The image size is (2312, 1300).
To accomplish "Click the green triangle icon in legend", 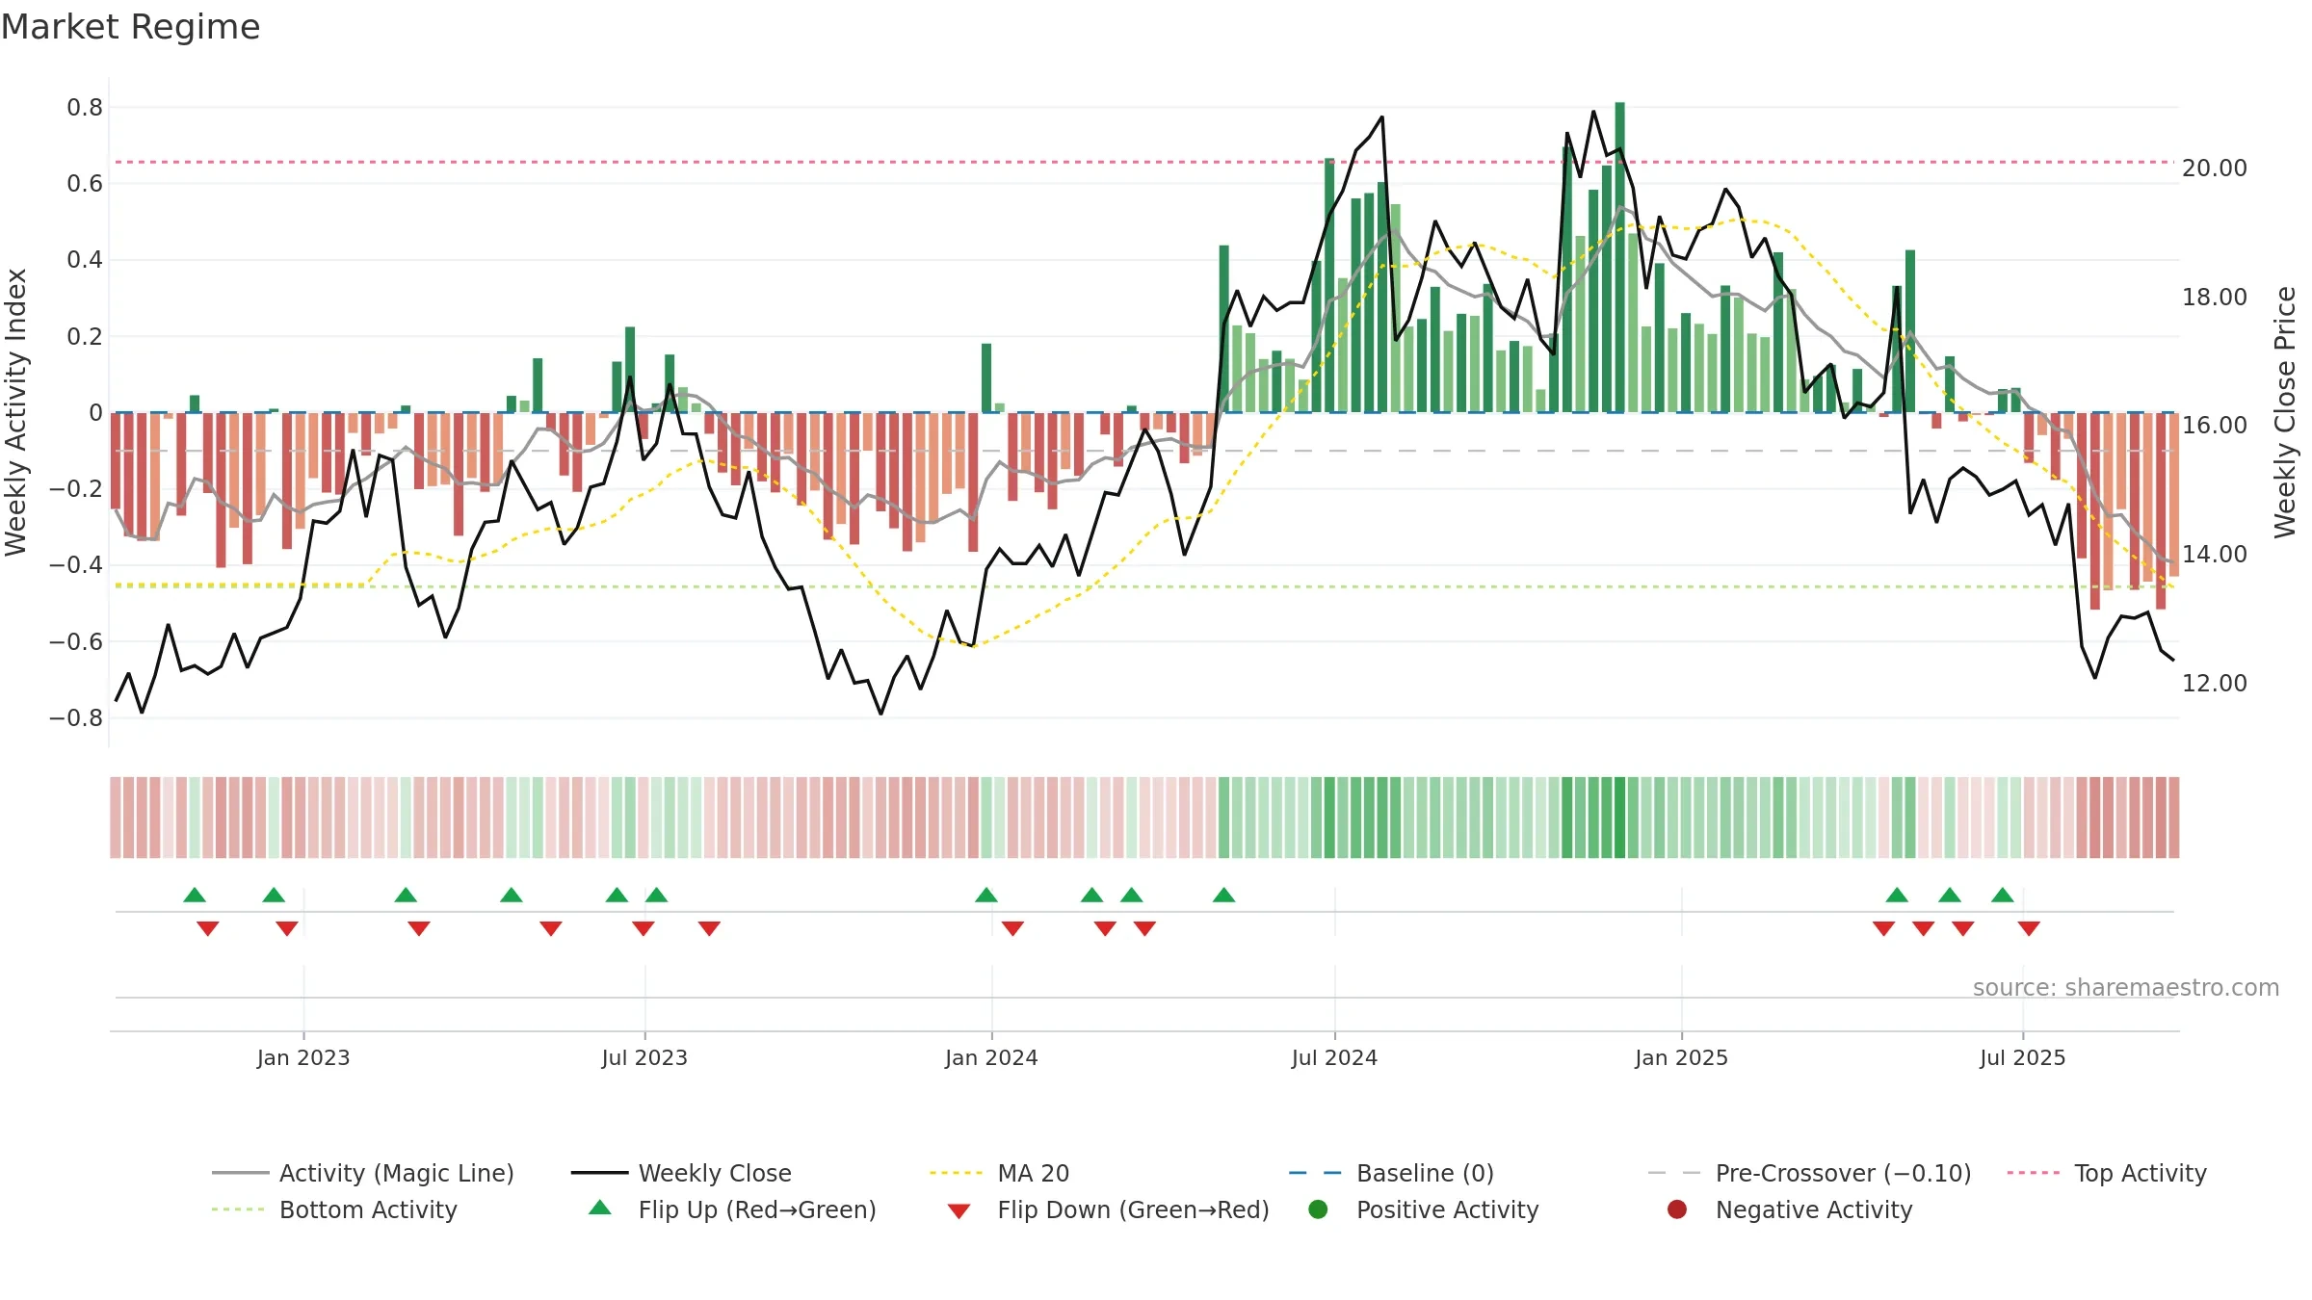I will (599, 1208).
